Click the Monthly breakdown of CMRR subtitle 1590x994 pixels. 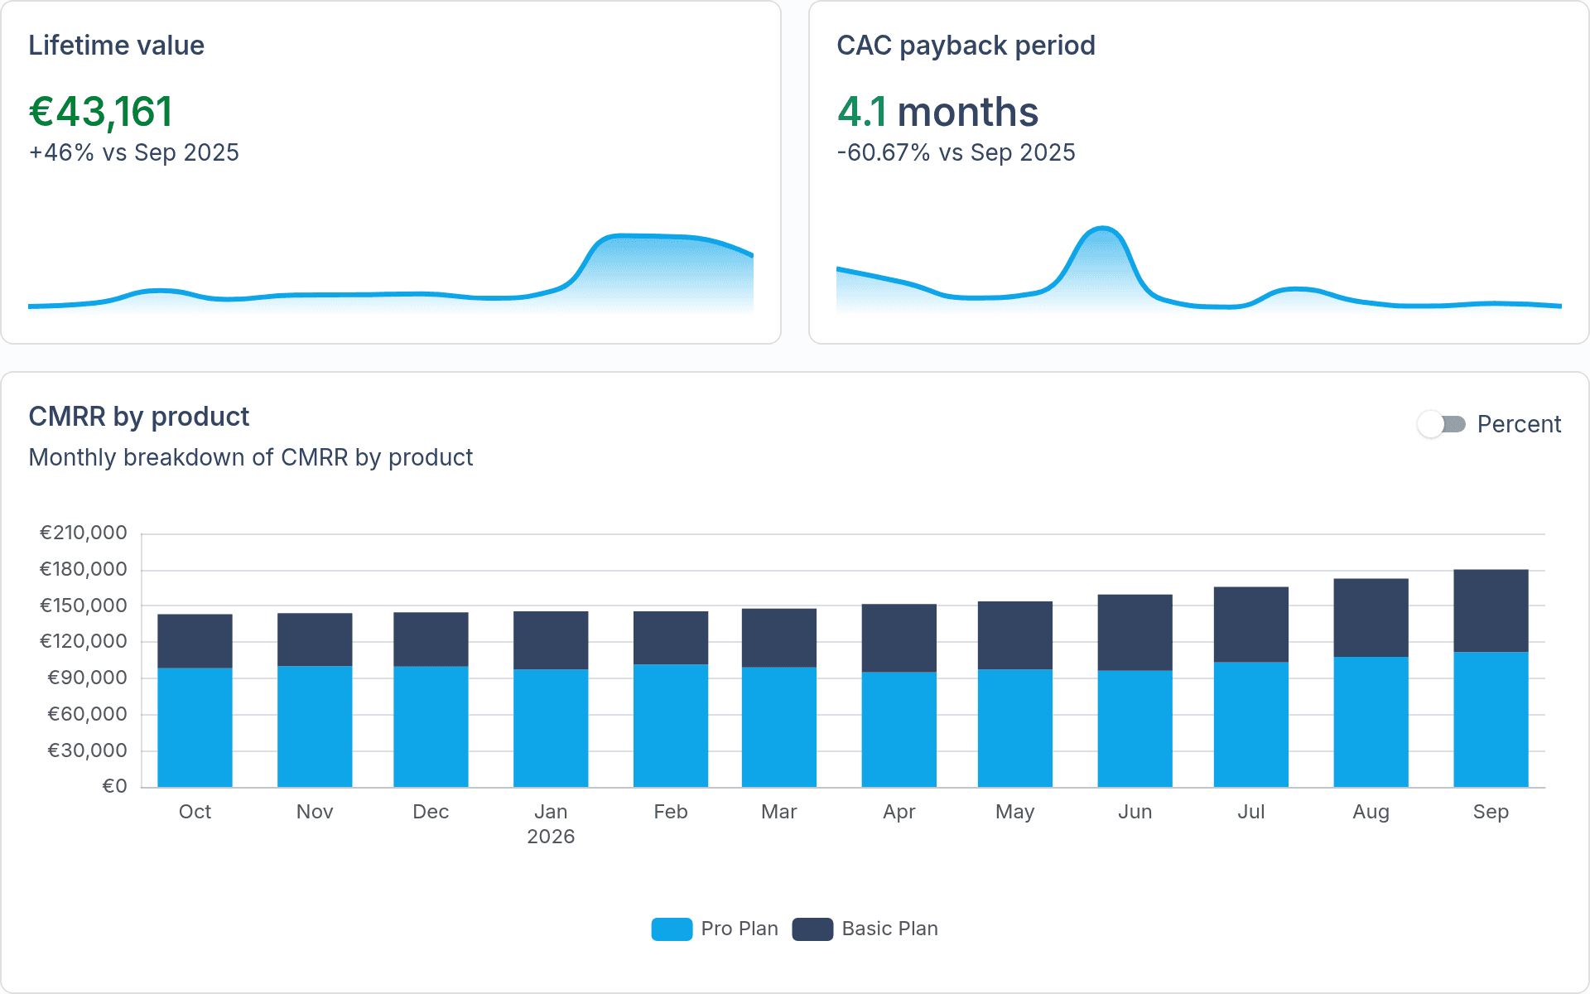[x=250, y=457]
